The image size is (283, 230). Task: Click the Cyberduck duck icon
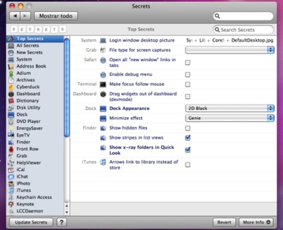(x=11, y=87)
